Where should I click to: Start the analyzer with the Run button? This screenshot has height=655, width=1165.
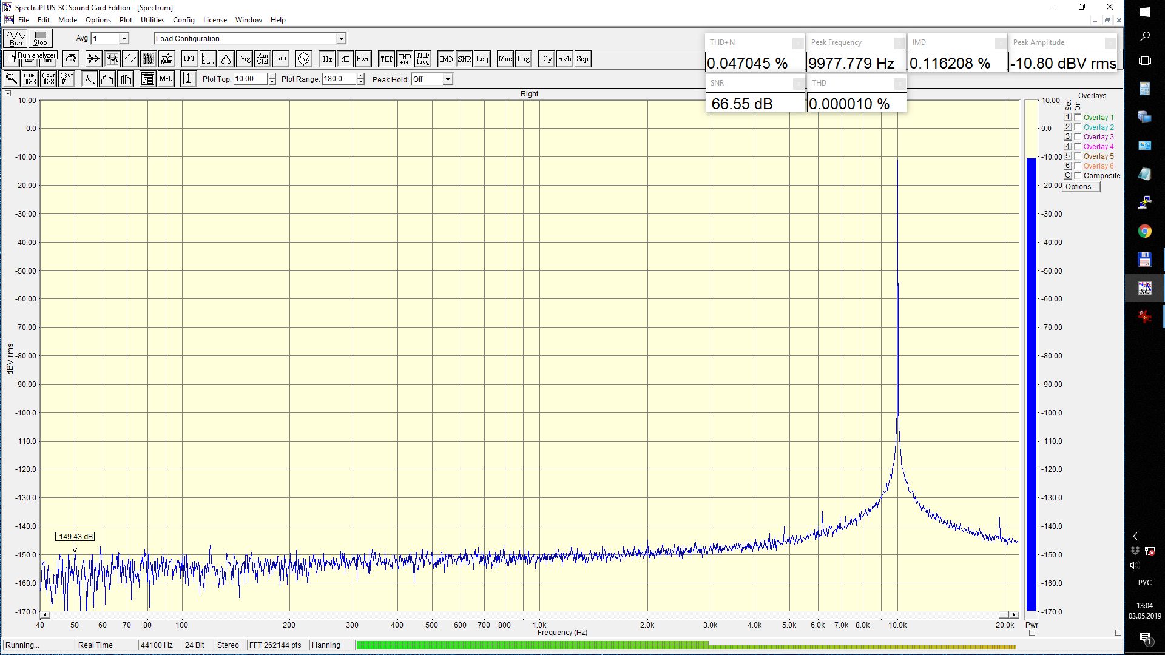point(16,38)
